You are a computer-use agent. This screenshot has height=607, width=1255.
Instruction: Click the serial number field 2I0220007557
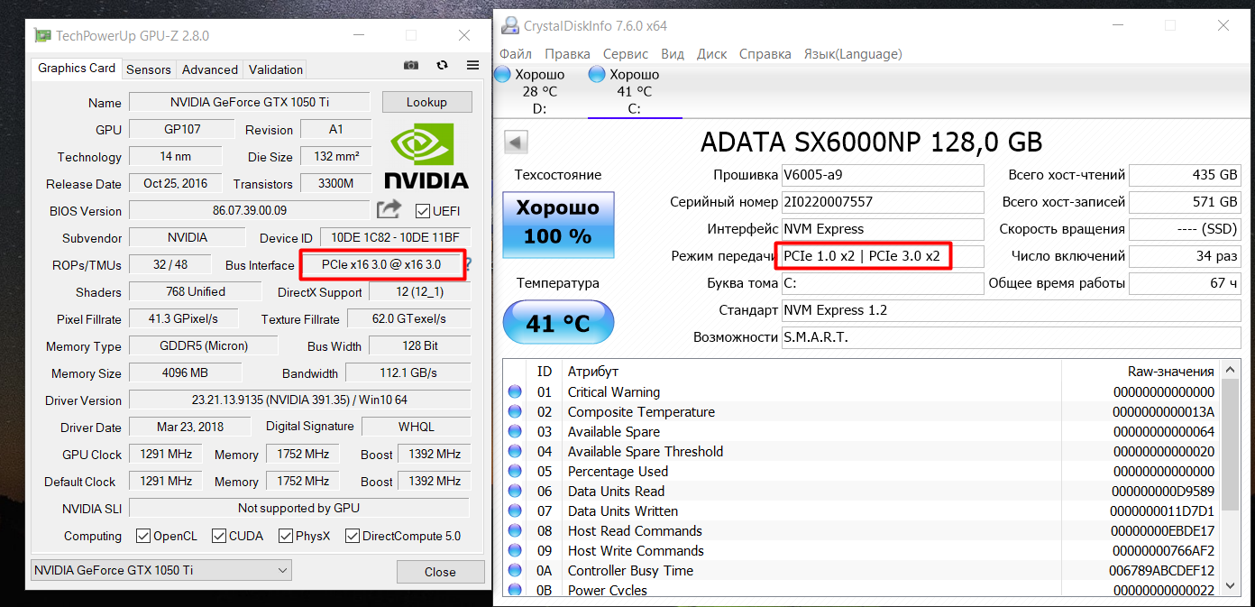coord(883,202)
